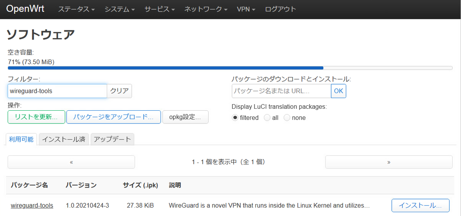461x216 pixels.
Task: Click the 1 - 1 個を表示中 pagination text
Action: click(x=229, y=162)
